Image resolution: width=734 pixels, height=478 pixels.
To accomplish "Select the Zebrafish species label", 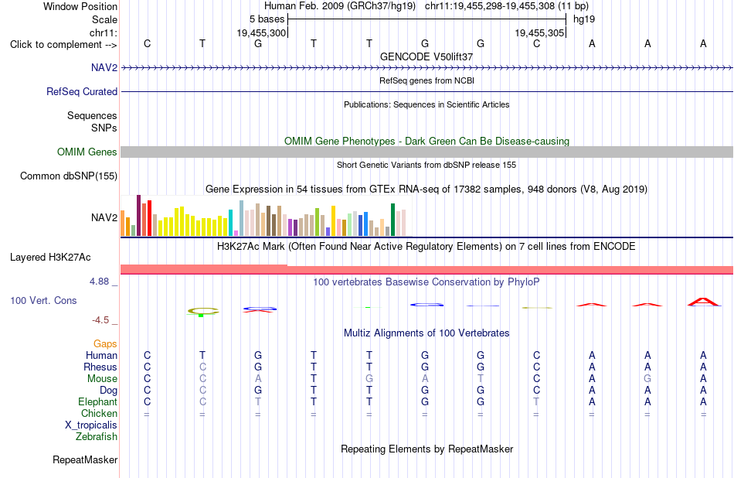I will pos(97,436).
